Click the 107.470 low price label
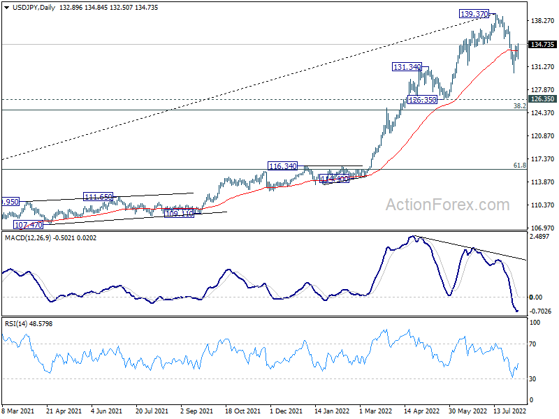The width and height of the screenshot is (559, 419). tap(29, 225)
